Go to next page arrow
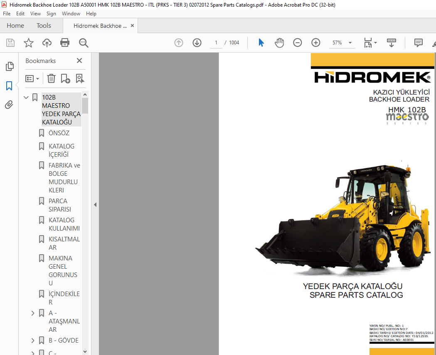436x355 pixels. (197, 43)
